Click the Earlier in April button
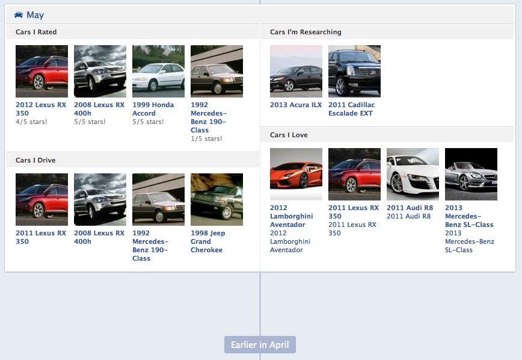 [260, 345]
